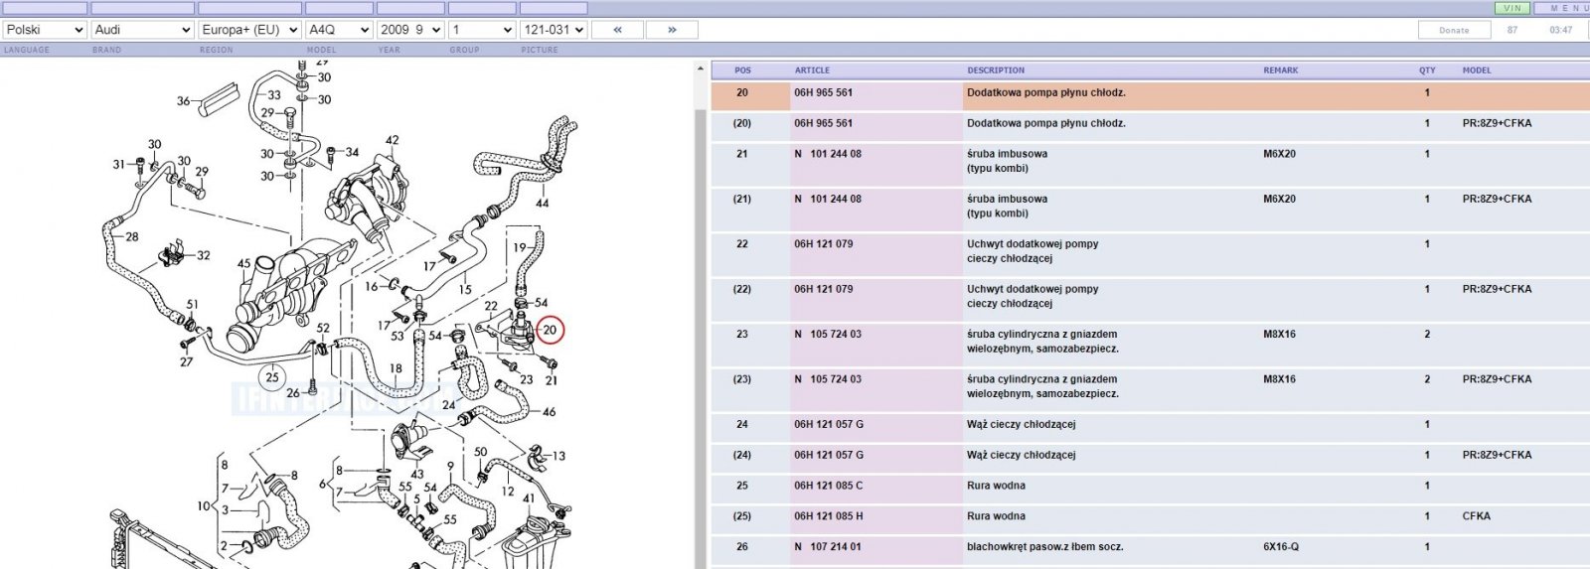Open the MENU item at top right
Viewport: 1590px width, 569px height.
[x=1563, y=8]
